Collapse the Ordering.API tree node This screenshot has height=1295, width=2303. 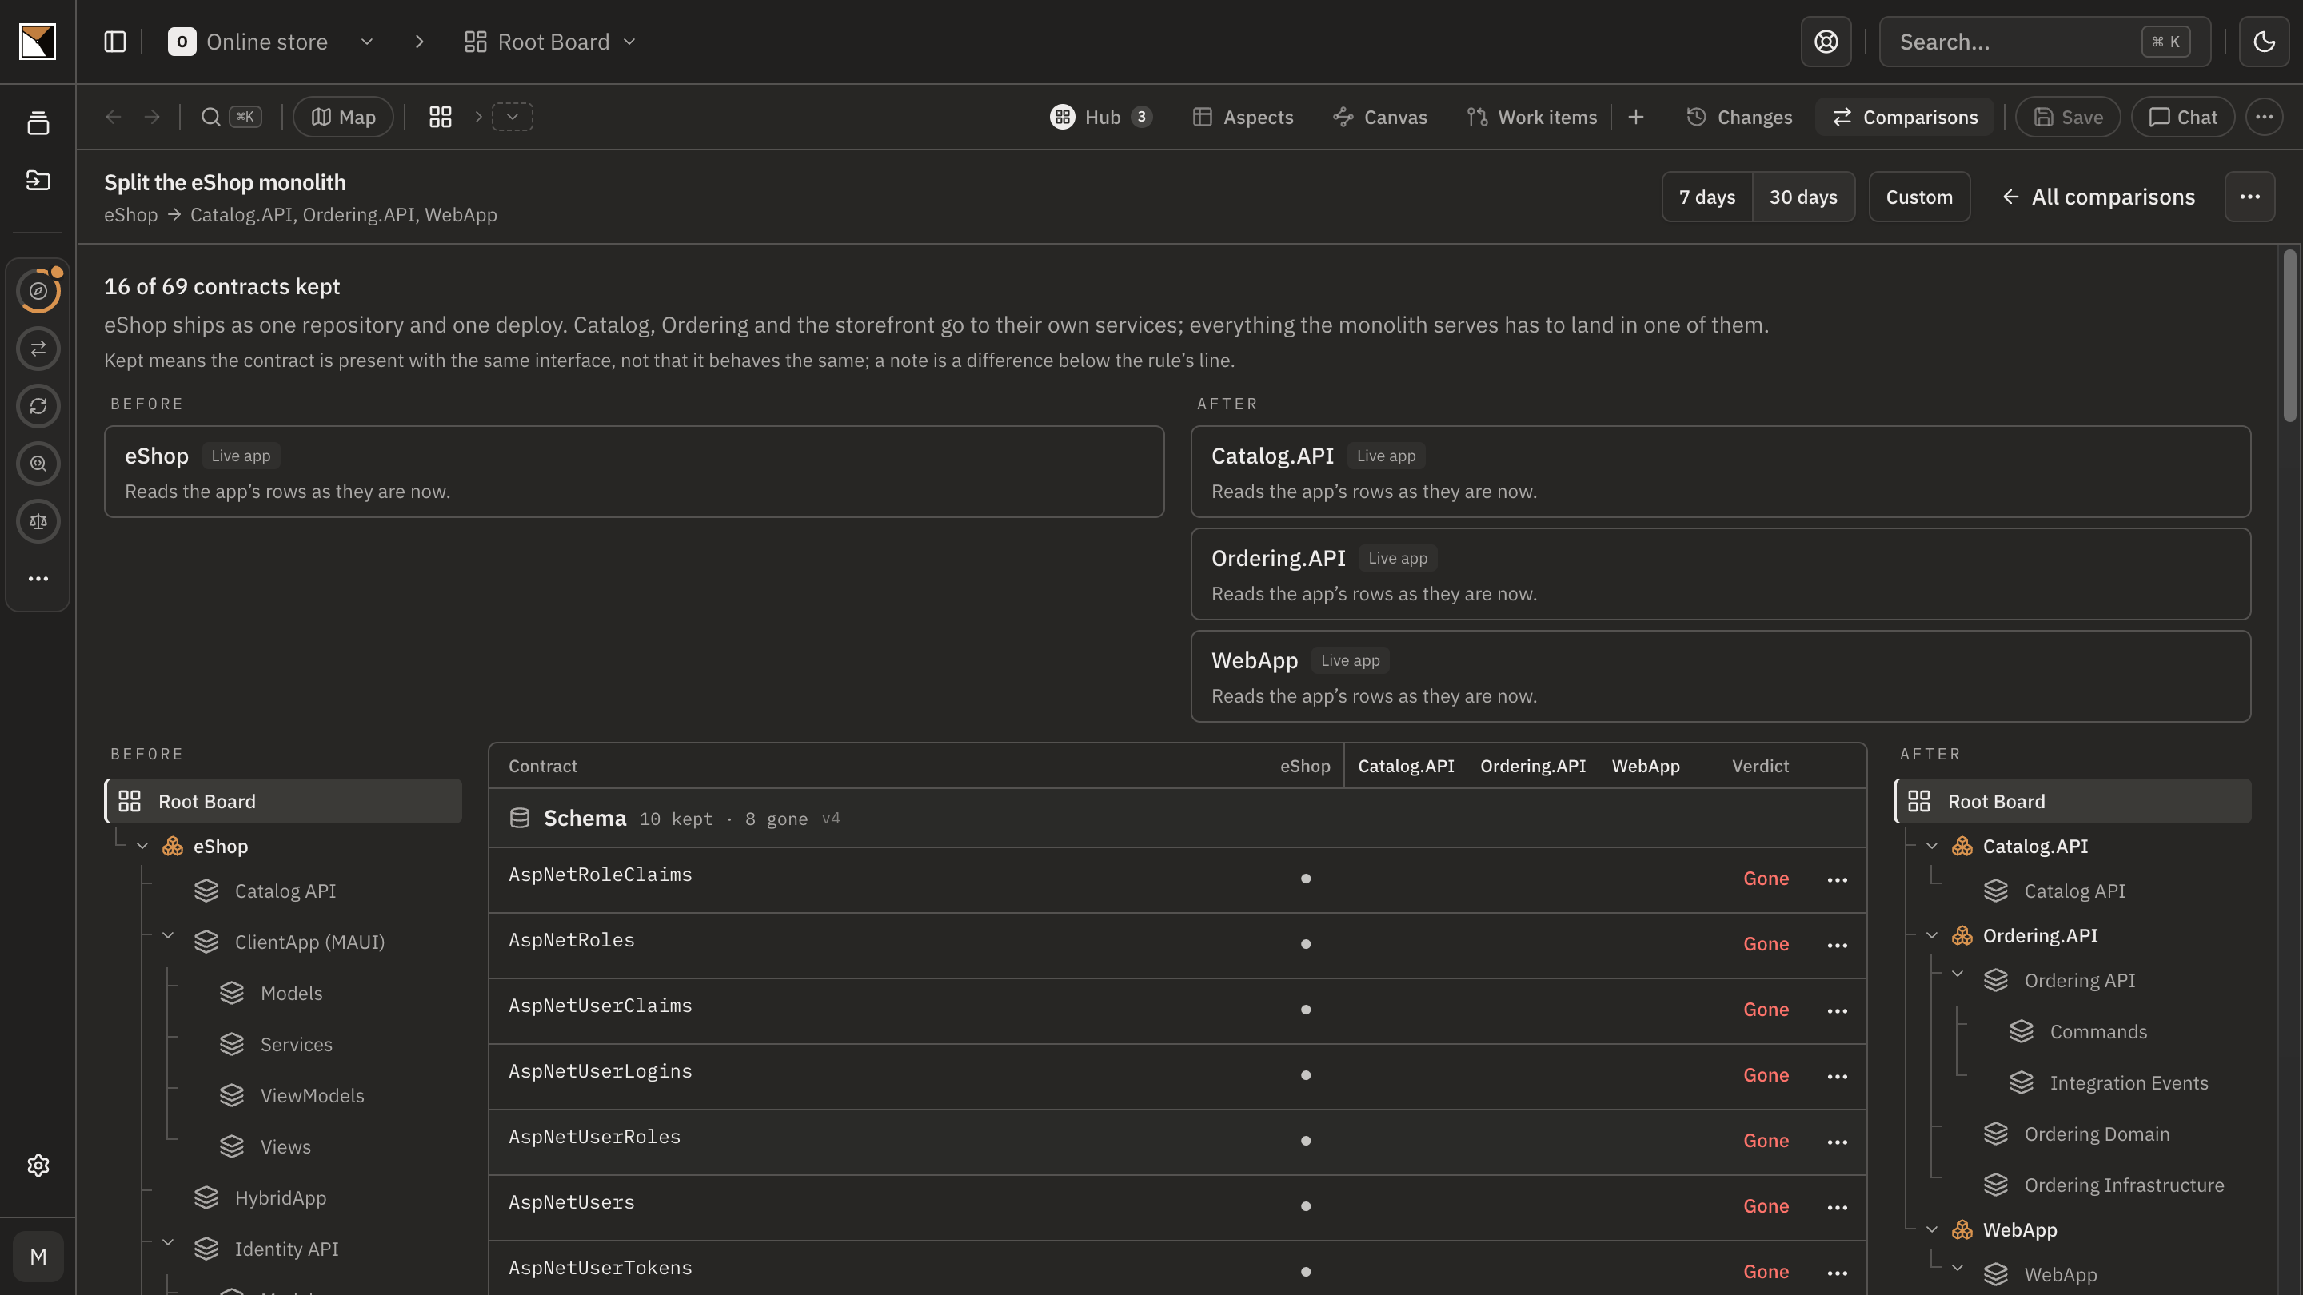click(1931, 936)
